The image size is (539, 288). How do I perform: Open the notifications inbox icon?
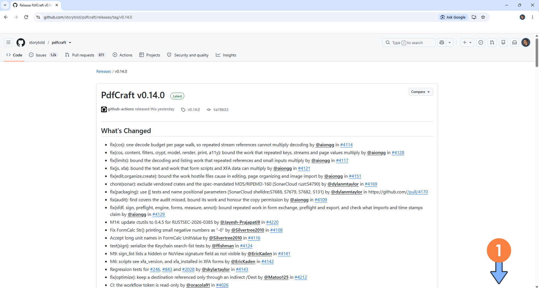(x=515, y=42)
